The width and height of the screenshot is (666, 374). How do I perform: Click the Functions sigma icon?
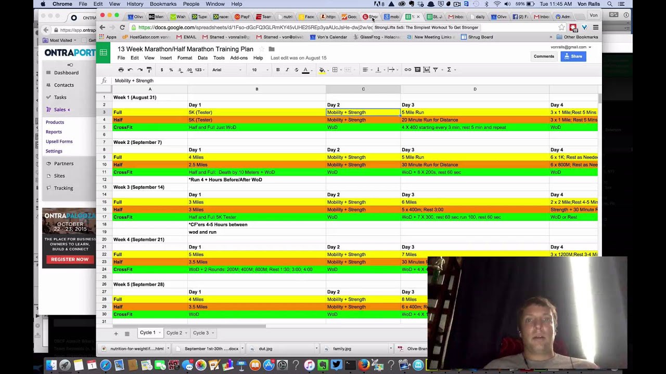449,70
